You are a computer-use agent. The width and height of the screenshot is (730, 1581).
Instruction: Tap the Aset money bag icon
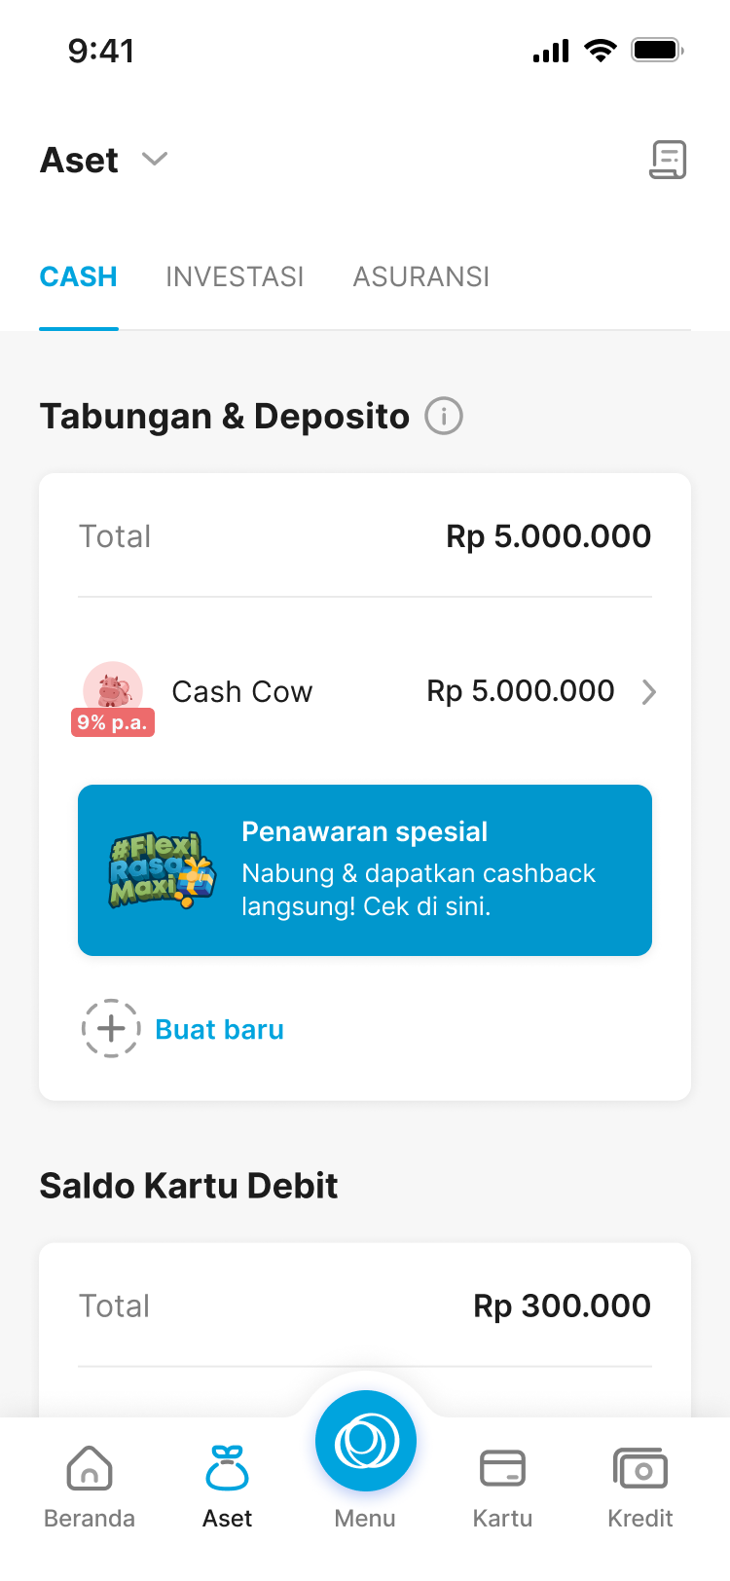click(x=227, y=1468)
